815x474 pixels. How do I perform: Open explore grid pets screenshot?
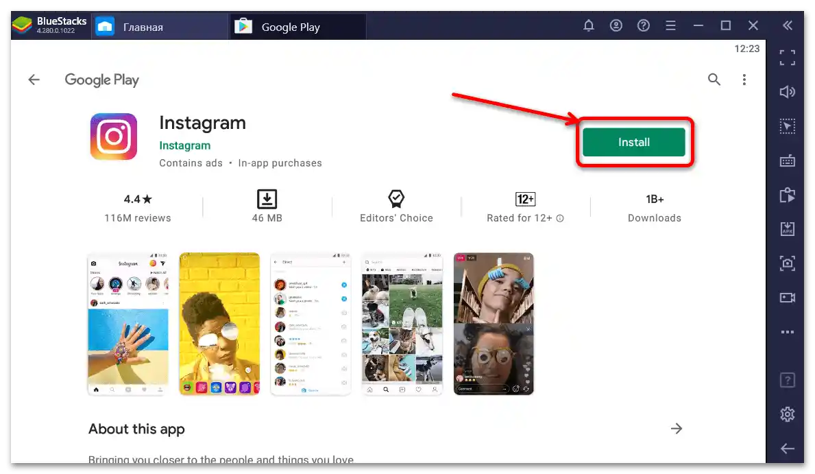click(x=402, y=324)
